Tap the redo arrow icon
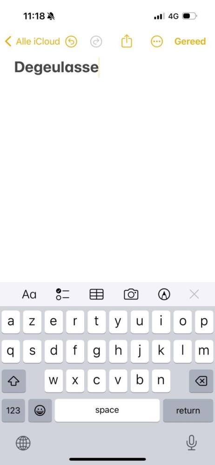 pyautogui.click(x=96, y=41)
